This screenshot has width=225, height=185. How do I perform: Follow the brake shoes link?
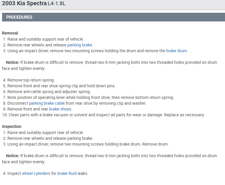60,109
